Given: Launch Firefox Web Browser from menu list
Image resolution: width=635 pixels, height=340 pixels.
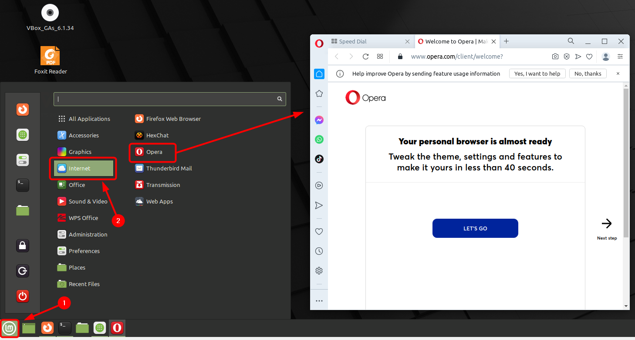Looking at the screenshot, I should (168, 119).
